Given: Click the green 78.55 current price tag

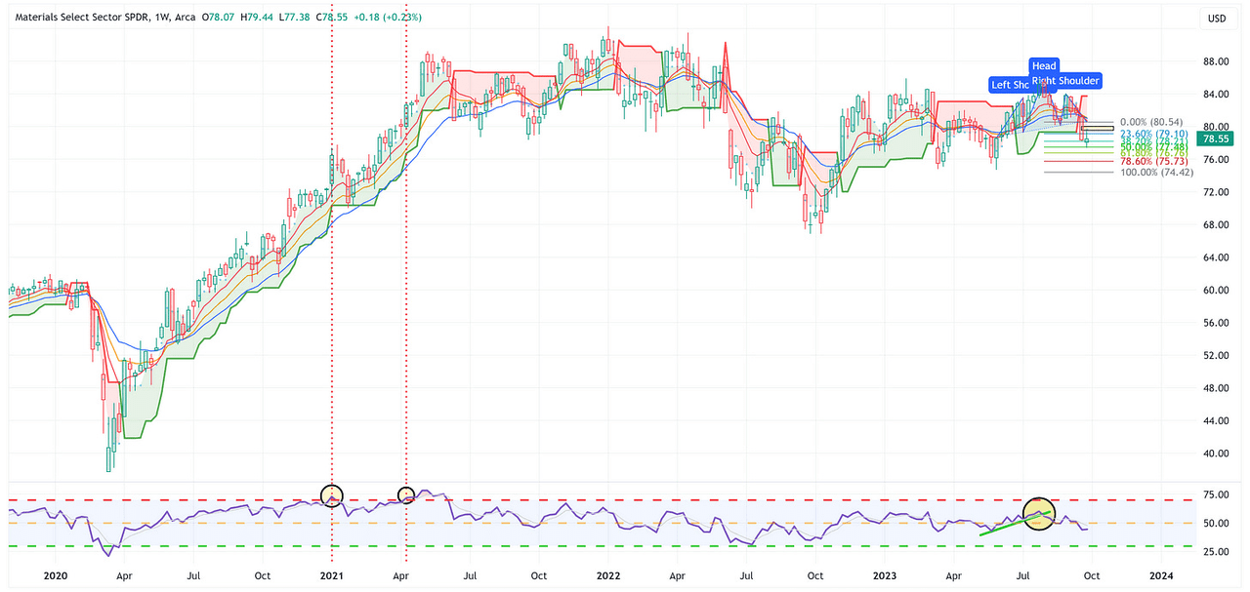Looking at the screenshot, I should pyautogui.click(x=1217, y=139).
